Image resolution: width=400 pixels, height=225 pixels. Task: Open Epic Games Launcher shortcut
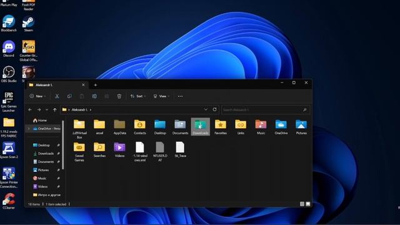(9, 102)
